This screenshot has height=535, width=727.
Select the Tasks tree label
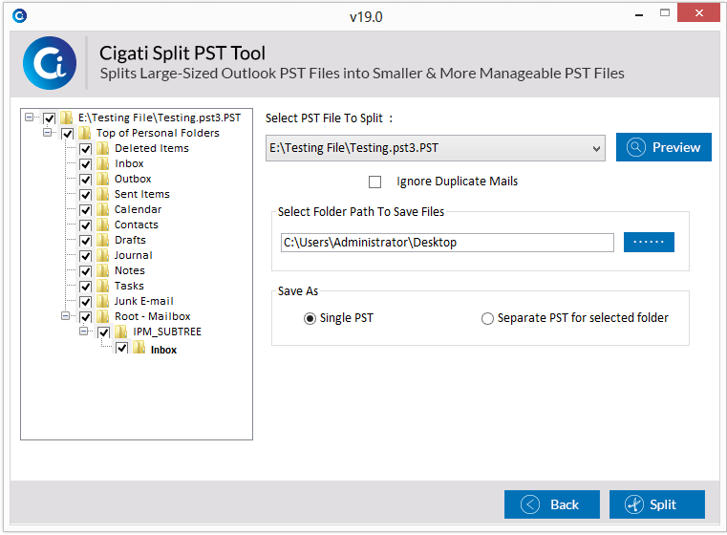point(129,286)
